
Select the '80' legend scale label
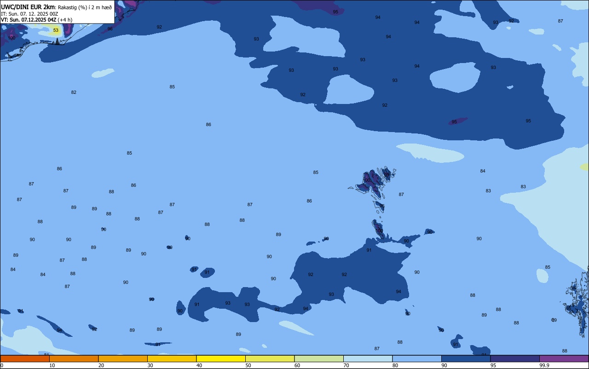[x=395, y=365]
